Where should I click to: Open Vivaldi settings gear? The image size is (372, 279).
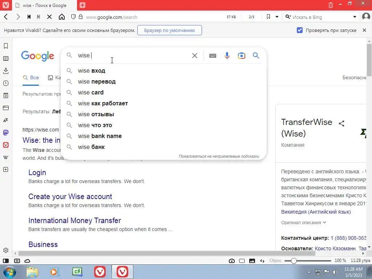(x=6, y=250)
